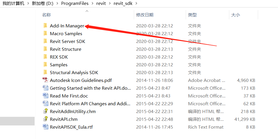
Task: Click the 41,299 KB size value
Action: [245, 119]
